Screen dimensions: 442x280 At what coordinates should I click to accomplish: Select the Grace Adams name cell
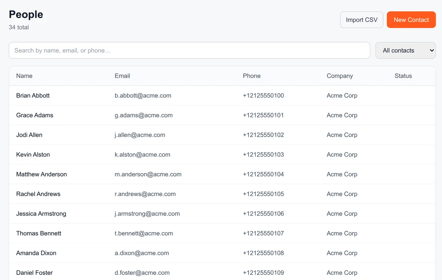coord(35,115)
